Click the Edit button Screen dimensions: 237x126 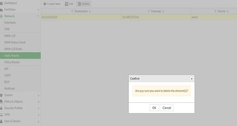click(x=69, y=4)
